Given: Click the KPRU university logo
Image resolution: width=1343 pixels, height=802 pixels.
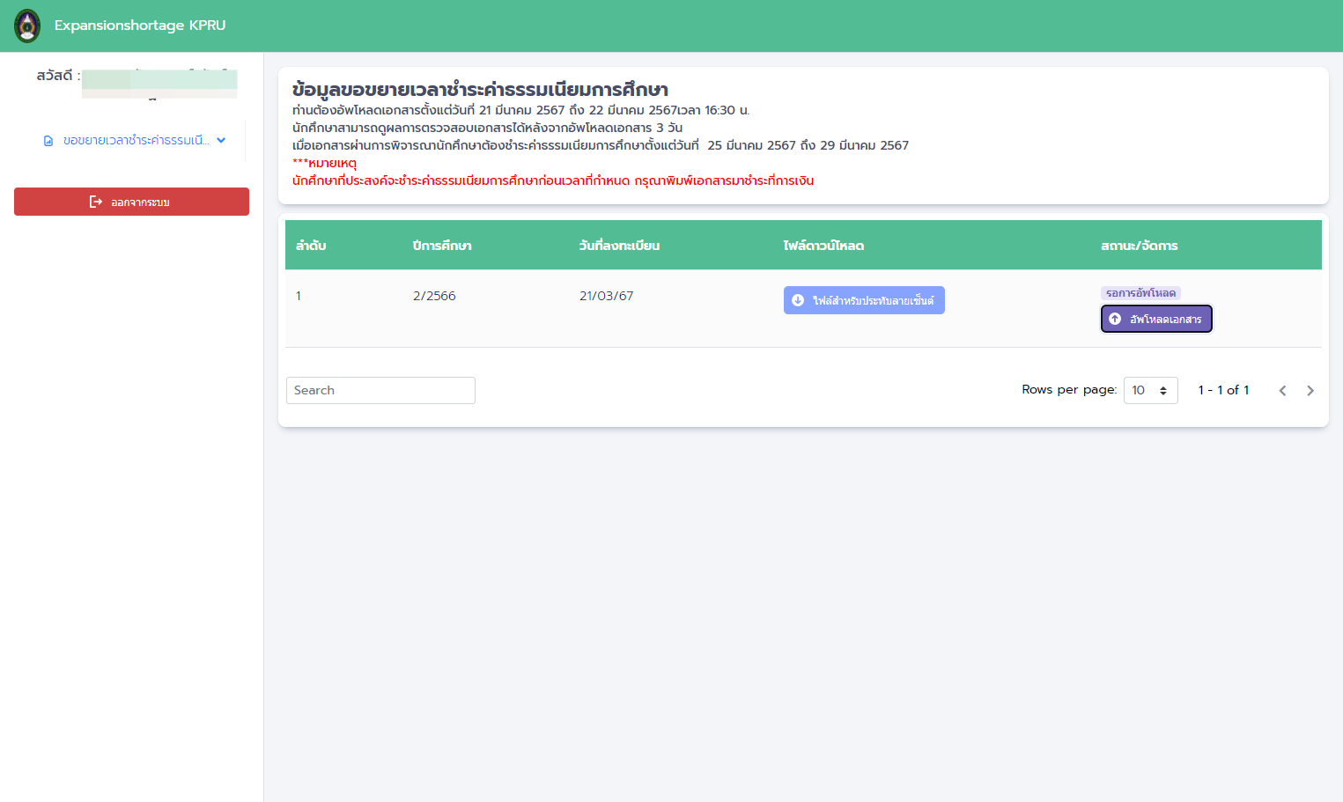Looking at the screenshot, I should (27, 26).
